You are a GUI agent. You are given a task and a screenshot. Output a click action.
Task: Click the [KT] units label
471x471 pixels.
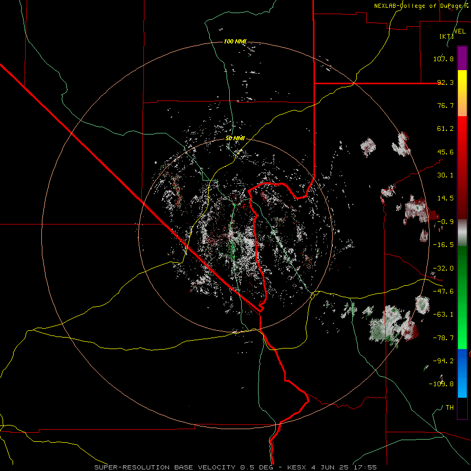(x=446, y=36)
